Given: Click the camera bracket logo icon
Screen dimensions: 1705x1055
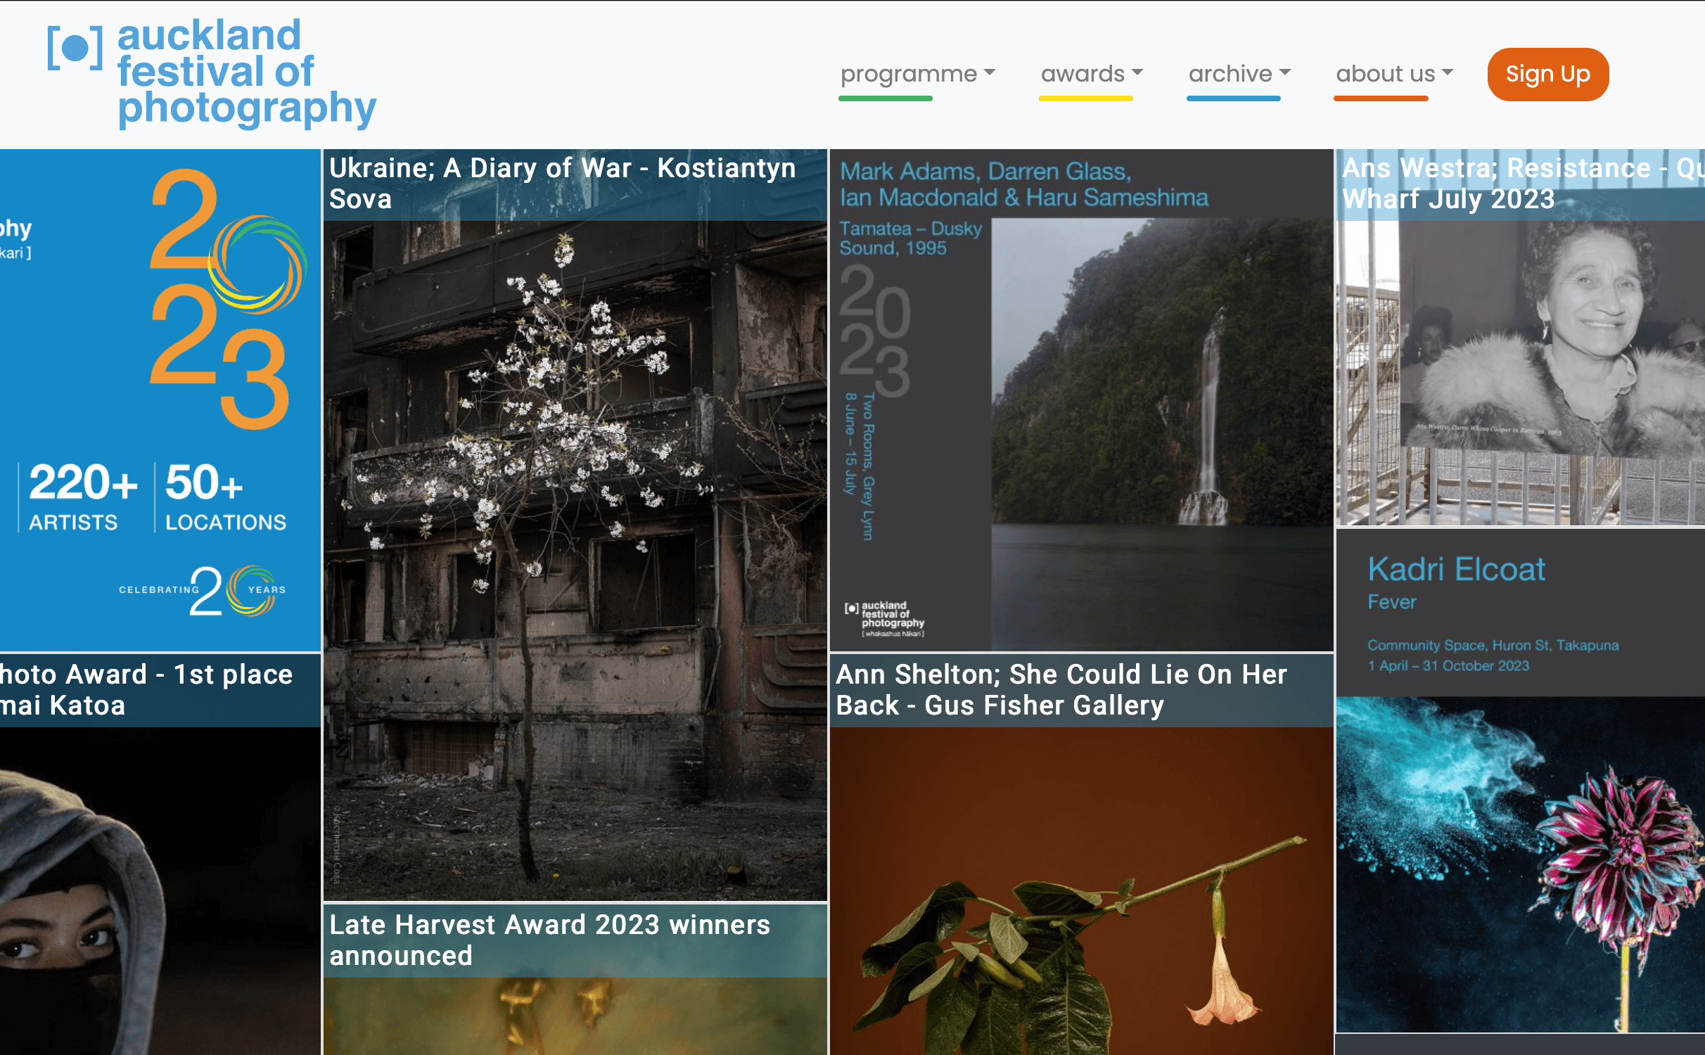Looking at the screenshot, I should (75, 48).
